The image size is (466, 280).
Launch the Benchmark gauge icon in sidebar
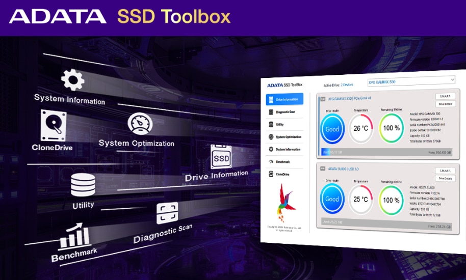click(271, 162)
